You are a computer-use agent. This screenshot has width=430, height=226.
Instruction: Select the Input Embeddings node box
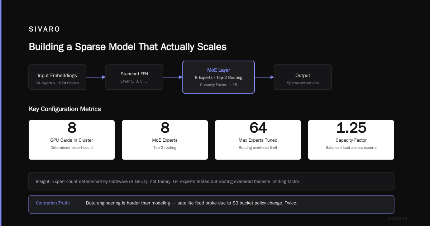[57, 77]
